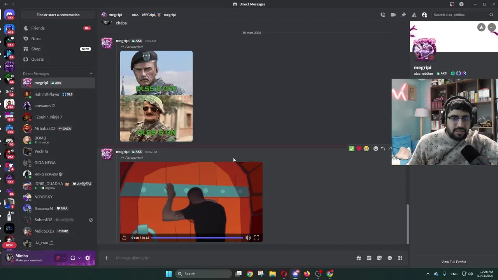Open Add Reaction smiley on message
The width and height of the screenshot is (498, 280).
coord(376,149)
